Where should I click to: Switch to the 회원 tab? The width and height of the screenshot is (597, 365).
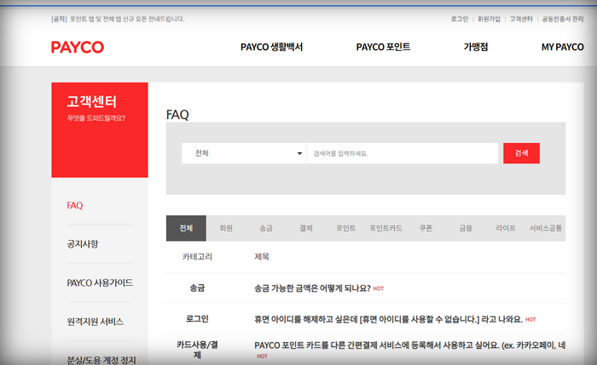pyautogui.click(x=226, y=228)
